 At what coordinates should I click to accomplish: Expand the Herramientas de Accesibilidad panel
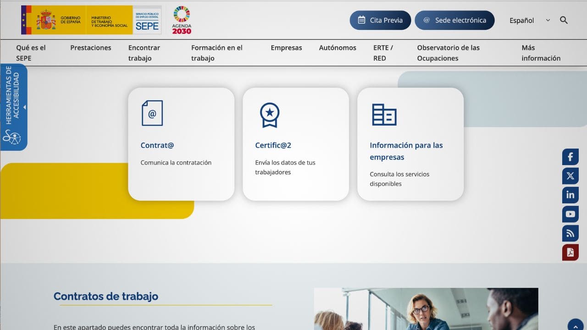[x=13, y=107]
